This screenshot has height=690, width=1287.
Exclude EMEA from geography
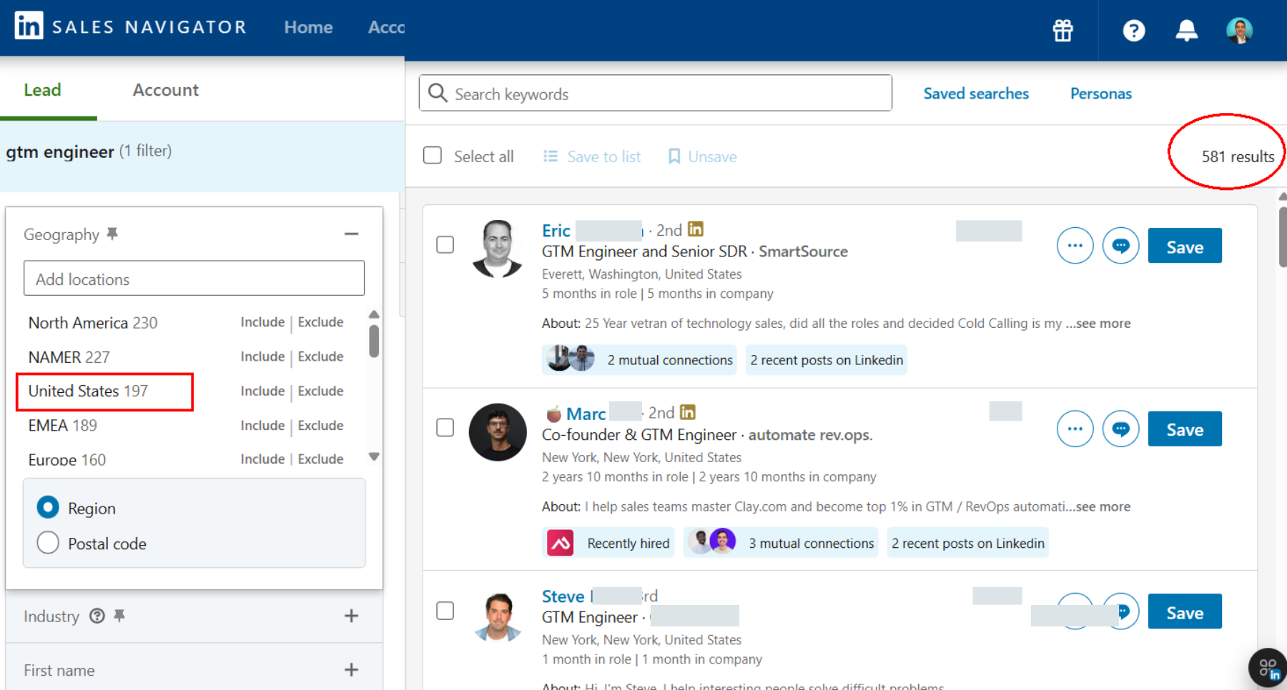coord(320,425)
